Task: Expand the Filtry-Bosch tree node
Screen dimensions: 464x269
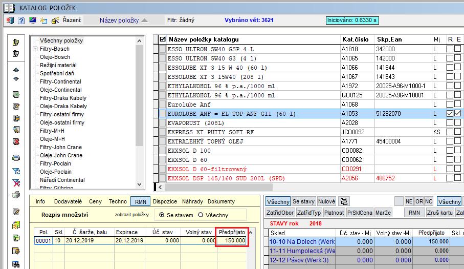Action: coord(35,49)
